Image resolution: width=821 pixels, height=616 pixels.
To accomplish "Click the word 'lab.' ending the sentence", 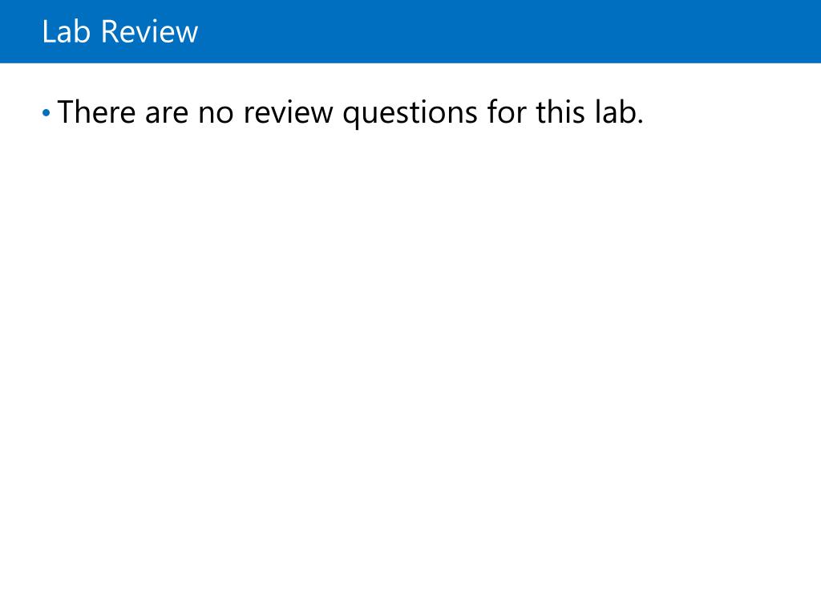I will tap(619, 111).
